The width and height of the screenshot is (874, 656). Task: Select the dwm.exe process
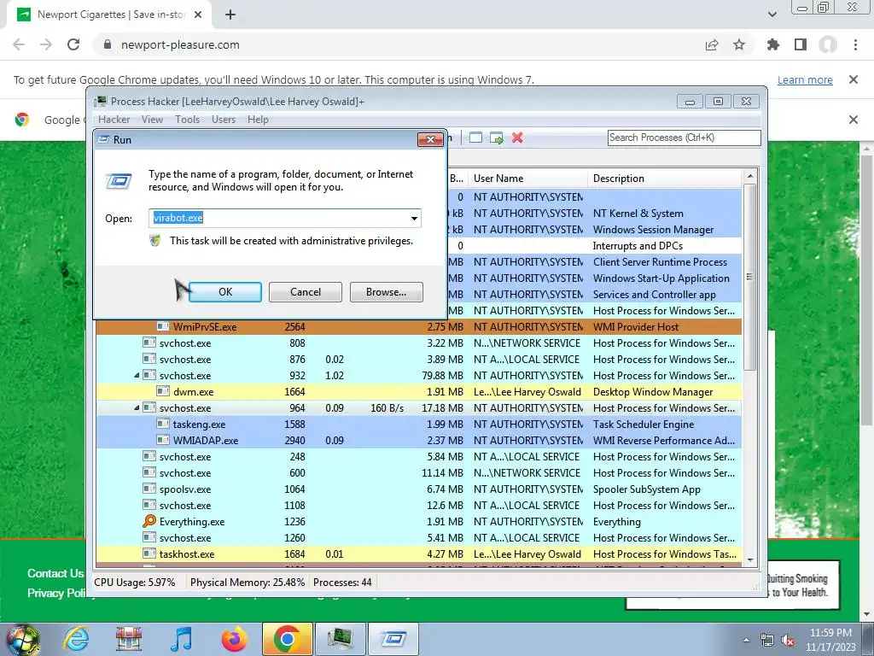pos(419,391)
